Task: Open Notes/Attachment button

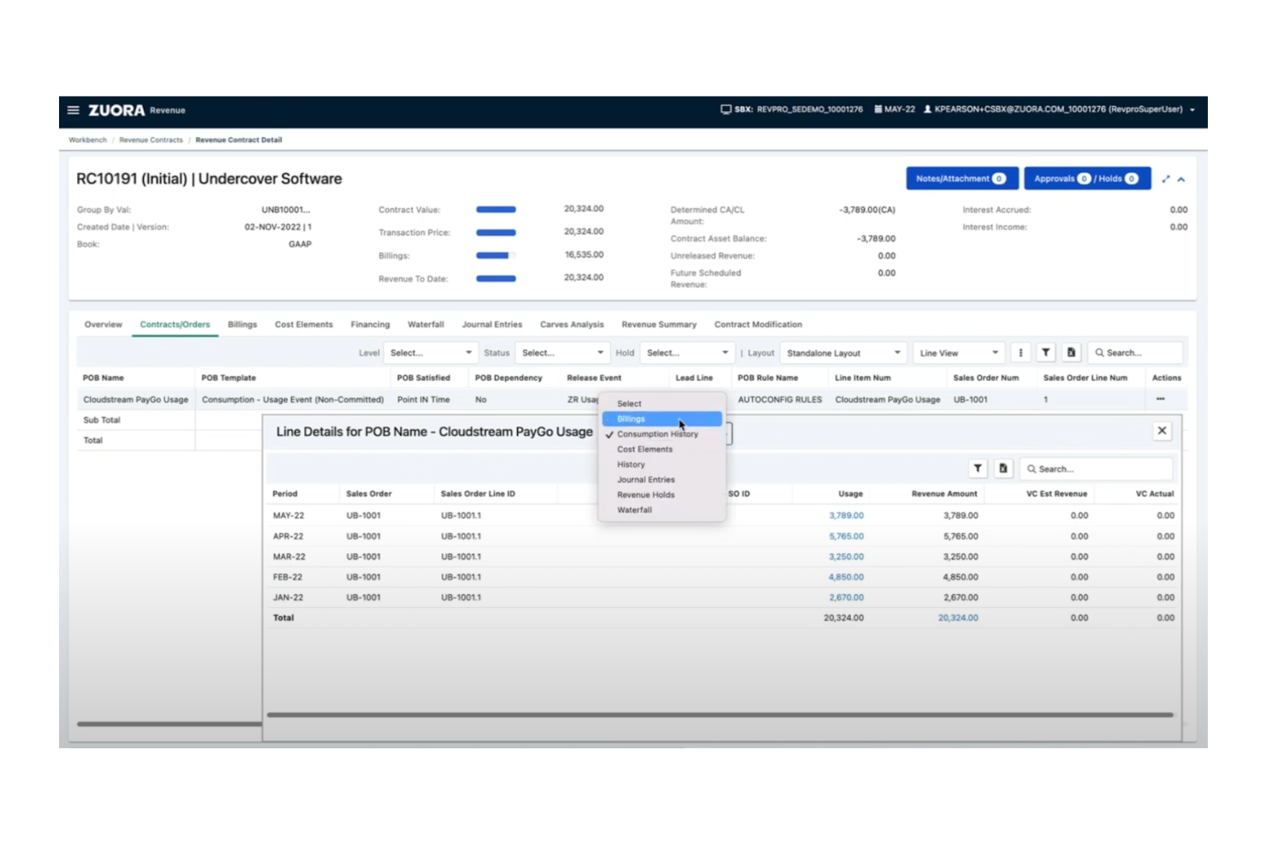Action: coord(962,179)
